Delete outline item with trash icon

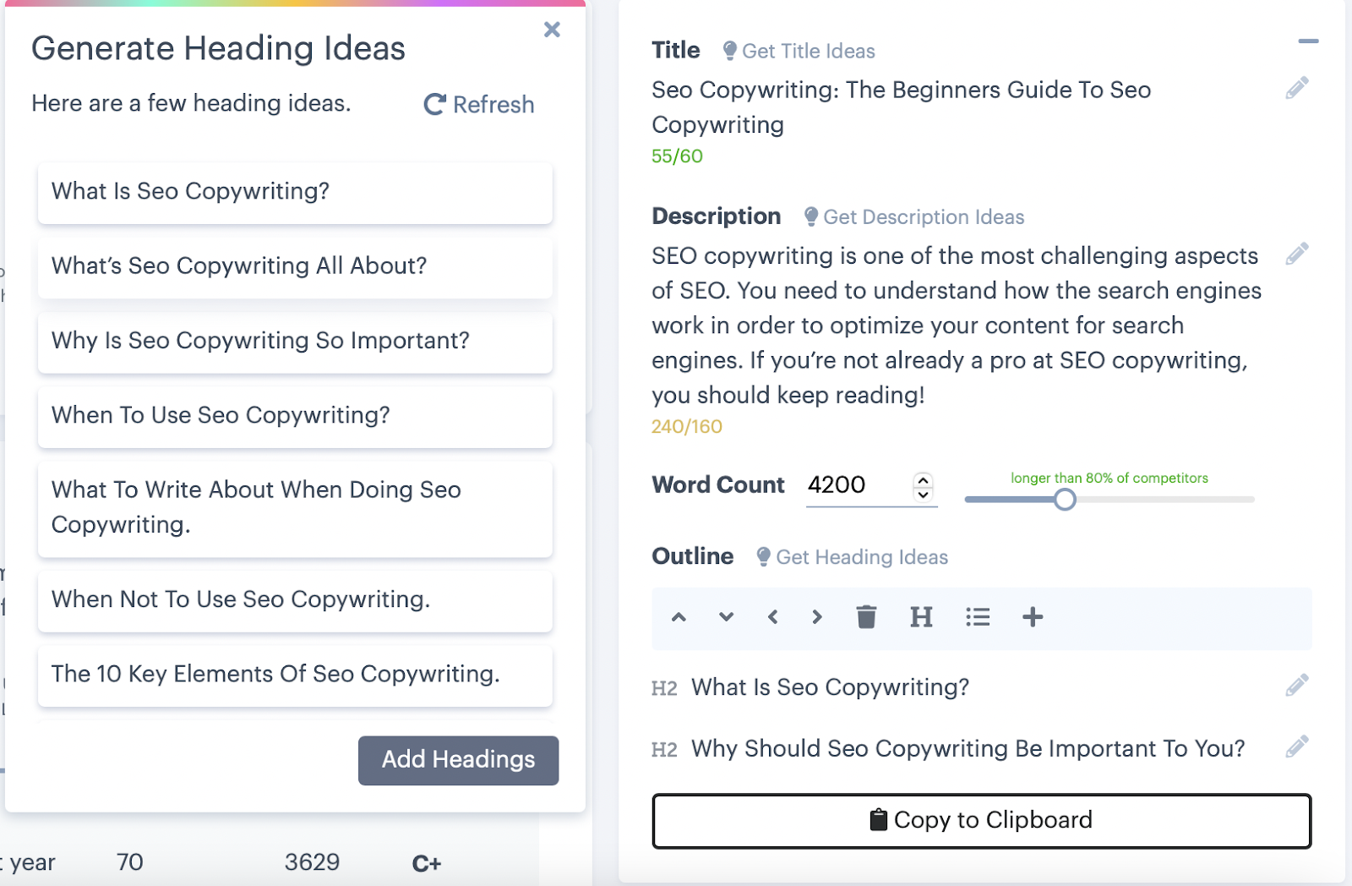pyautogui.click(x=866, y=617)
